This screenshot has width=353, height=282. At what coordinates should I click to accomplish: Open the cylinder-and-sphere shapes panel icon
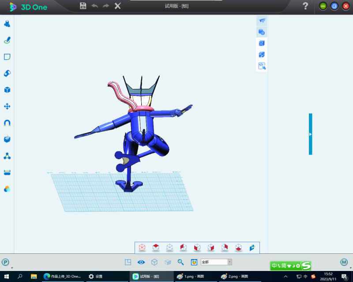click(262, 32)
